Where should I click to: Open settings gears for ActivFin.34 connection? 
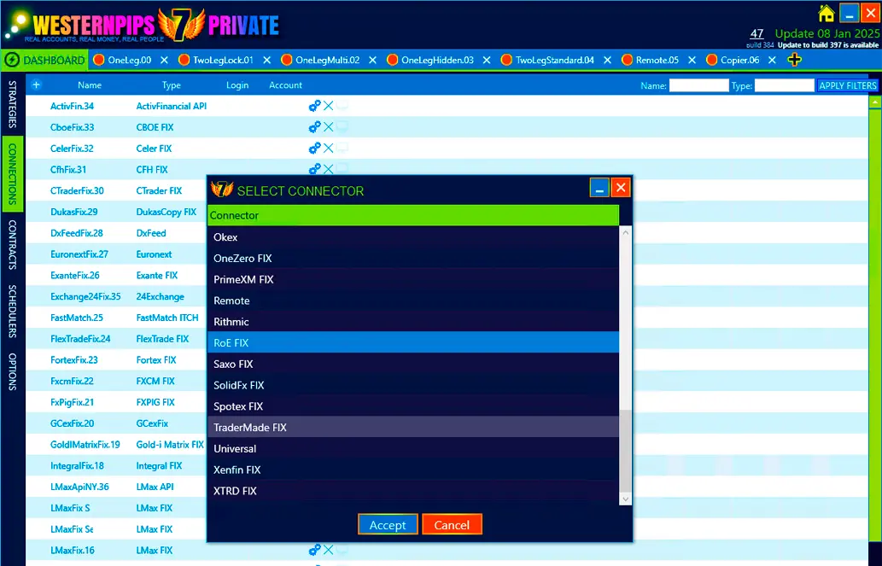[314, 106]
